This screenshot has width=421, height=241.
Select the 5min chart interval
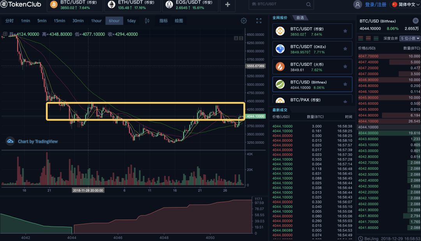pyautogui.click(x=42, y=21)
